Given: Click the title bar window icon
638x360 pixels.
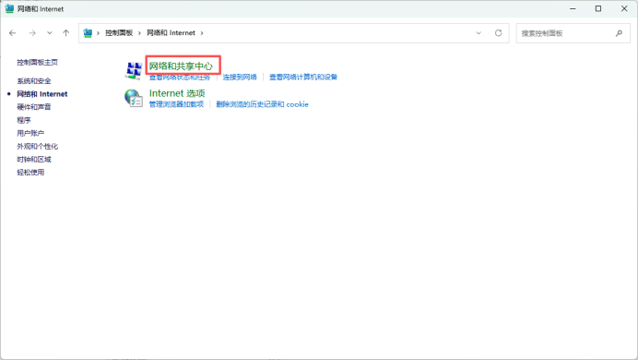Looking at the screenshot, I should click(9, 8).
